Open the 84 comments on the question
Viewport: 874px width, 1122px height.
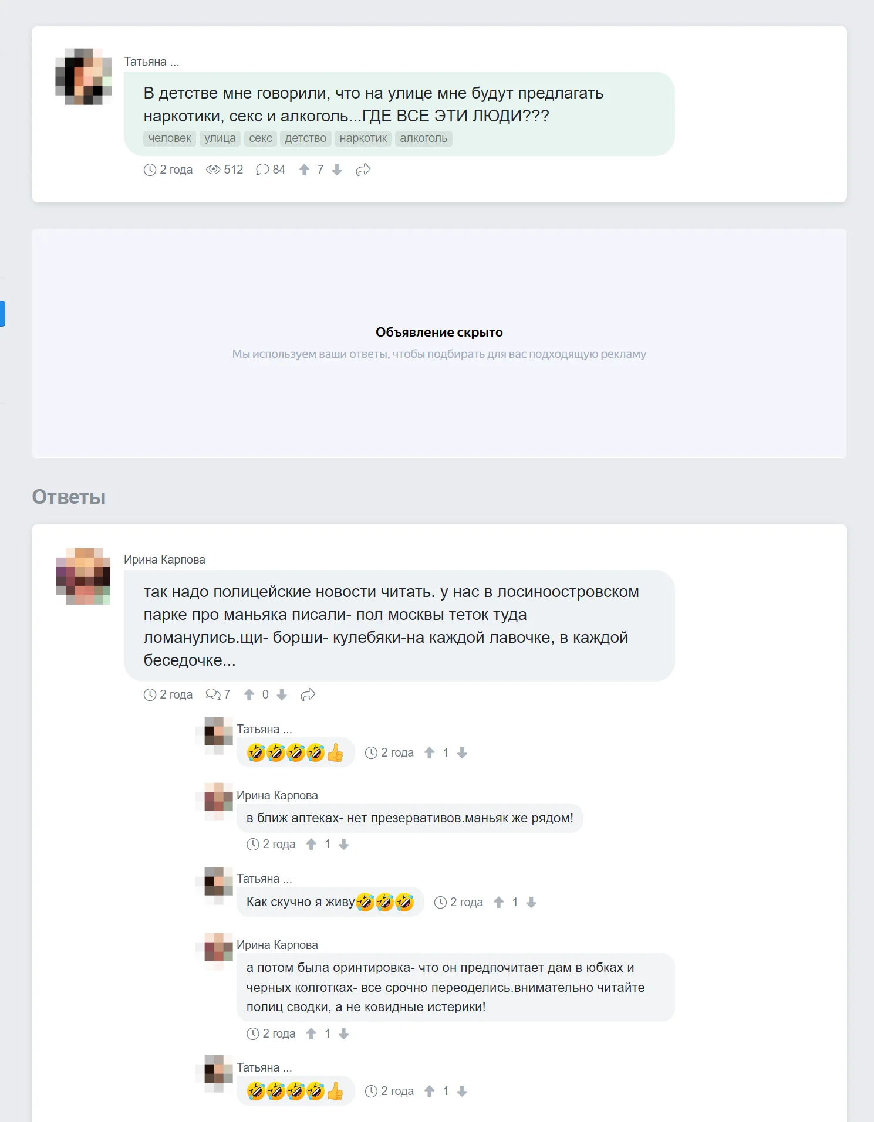271,170
